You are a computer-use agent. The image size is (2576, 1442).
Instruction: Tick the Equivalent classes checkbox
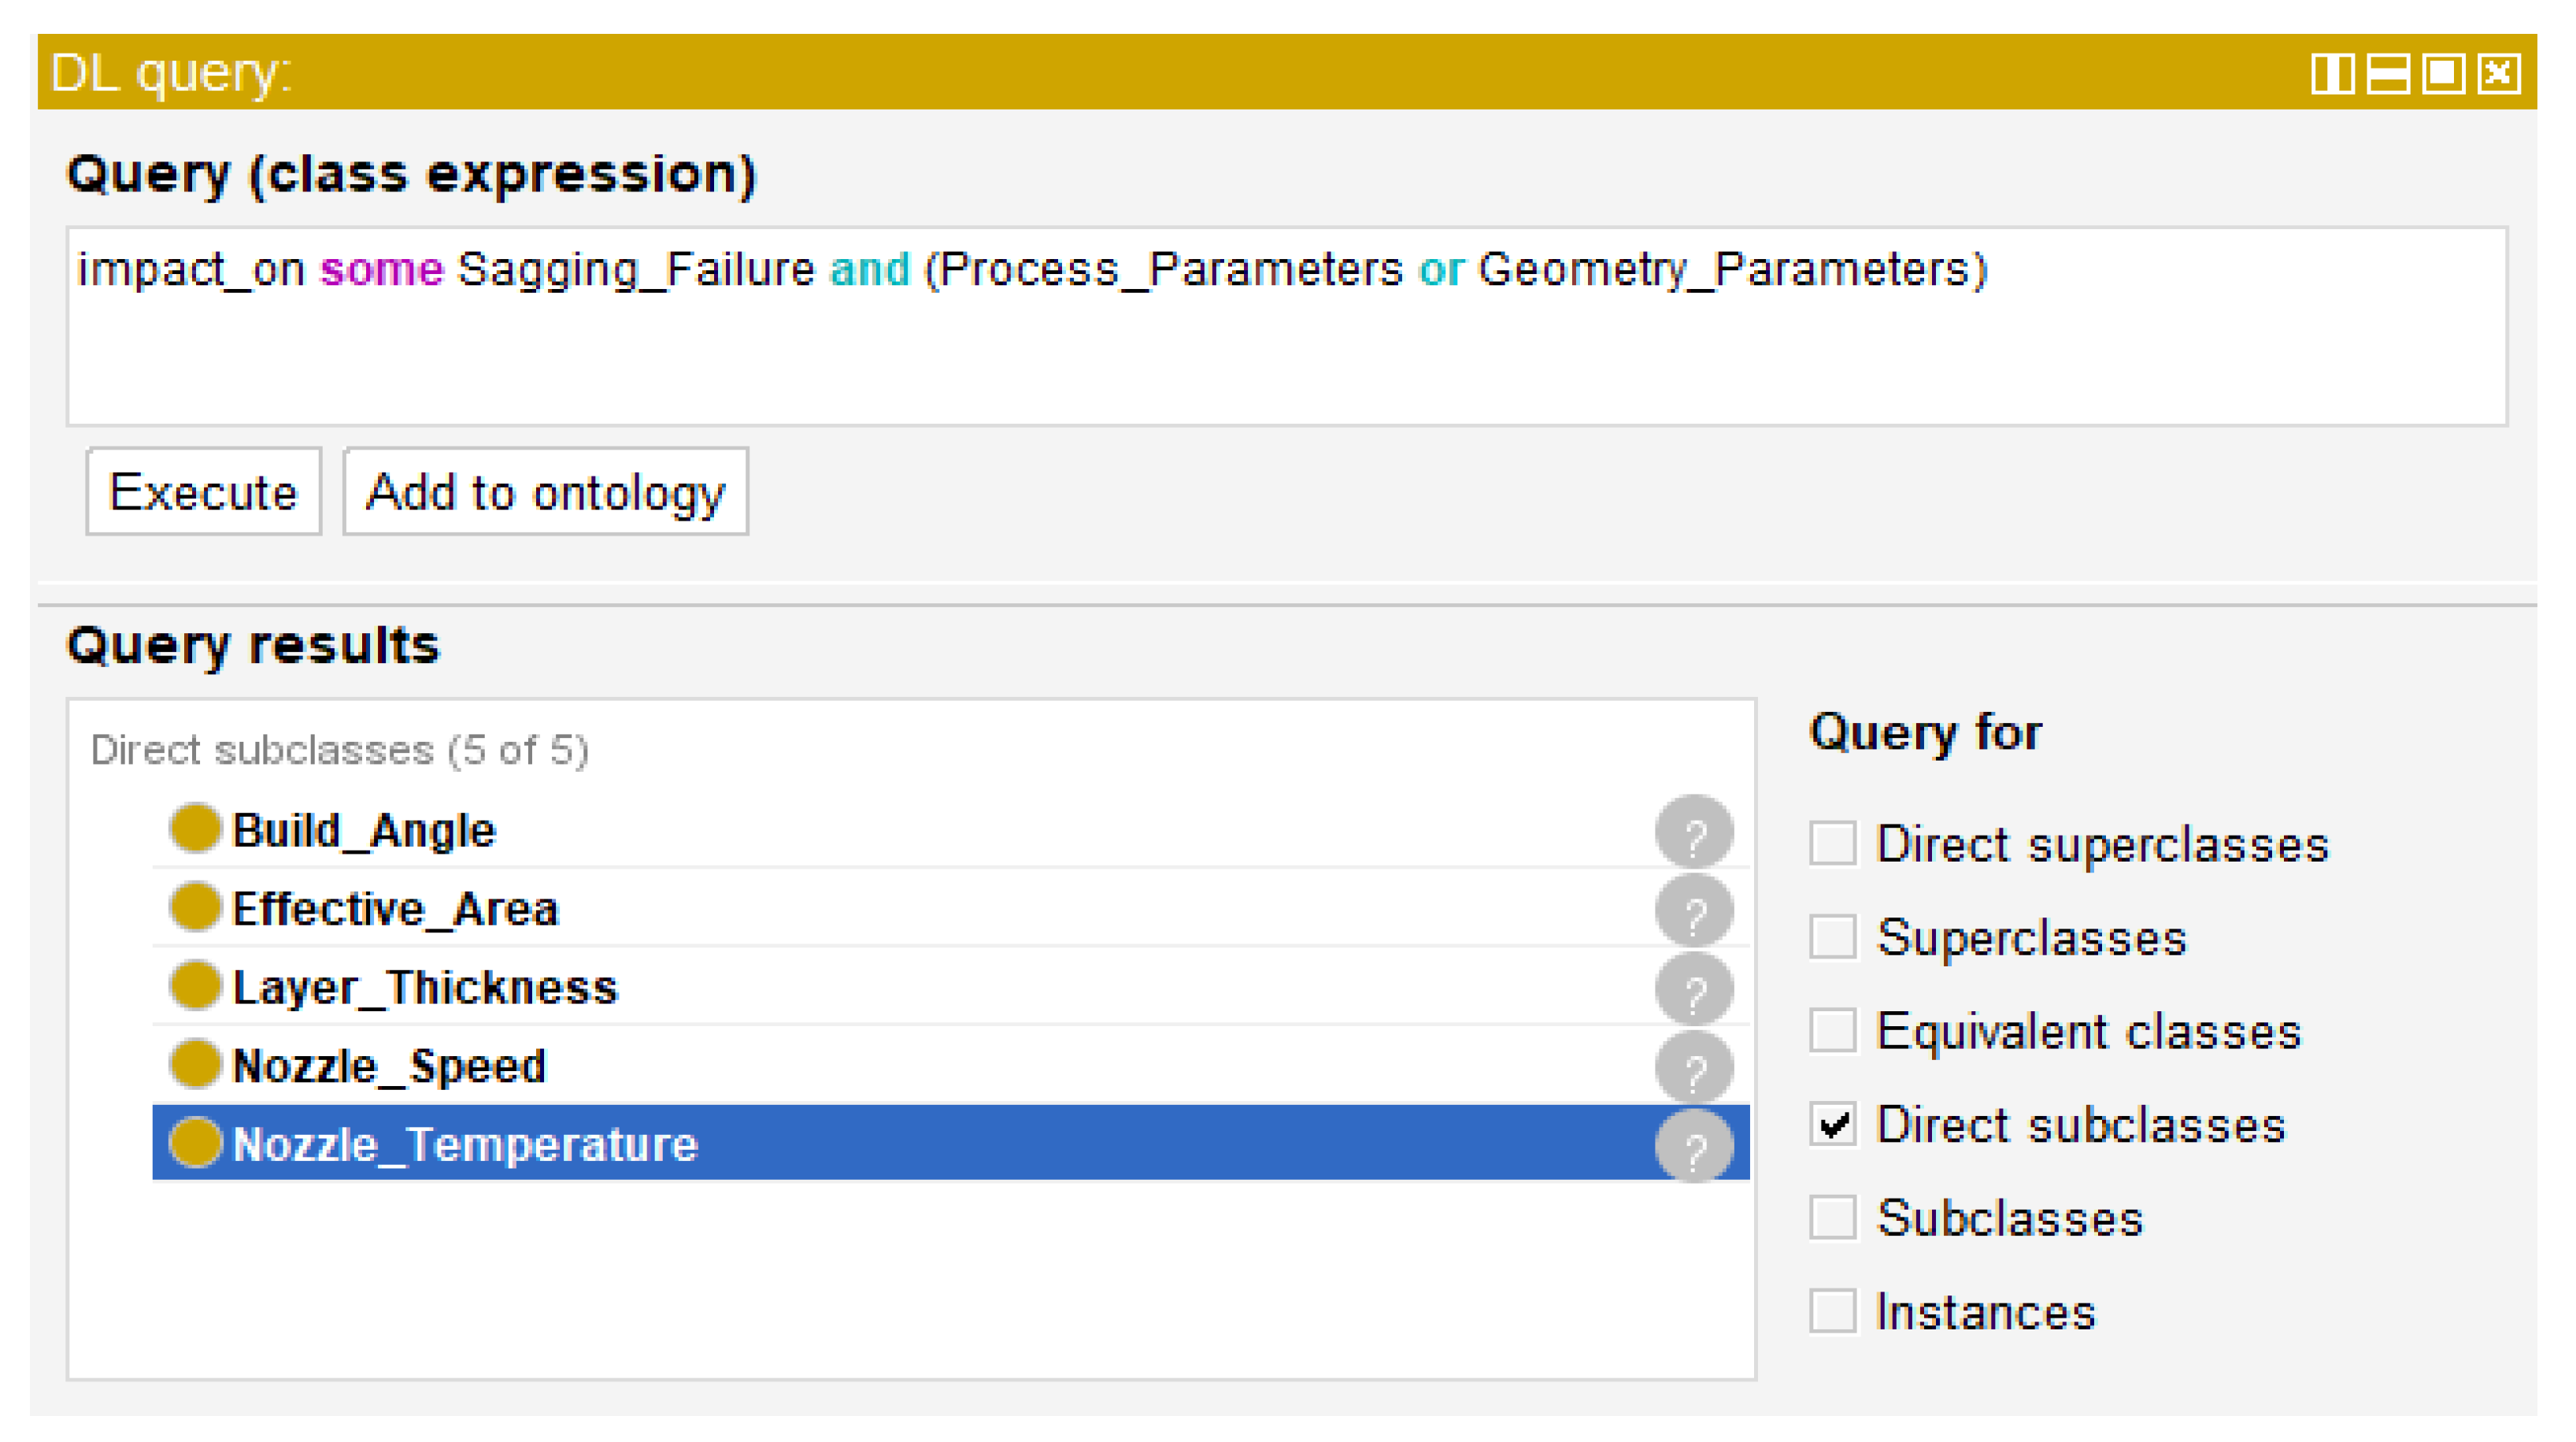coord(1833,1031)
